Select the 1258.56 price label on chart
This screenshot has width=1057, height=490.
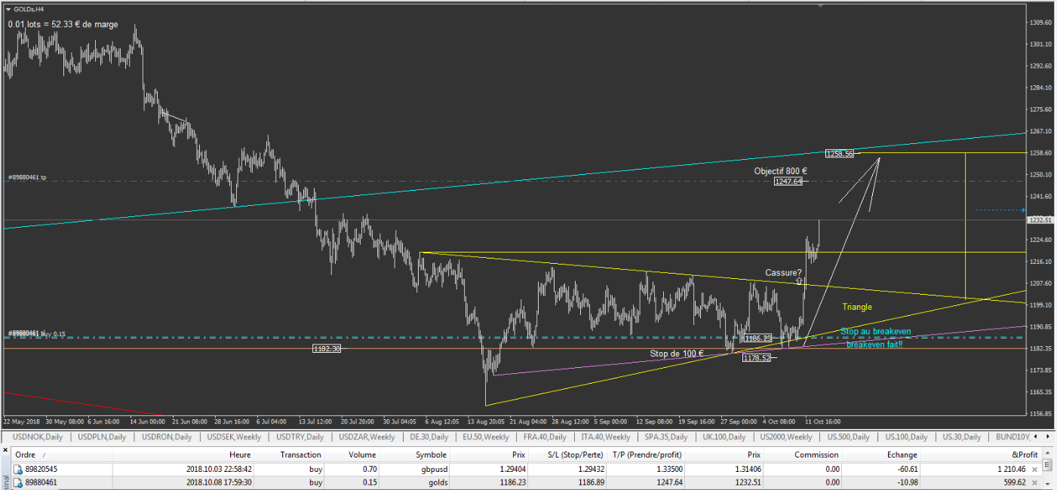click(840, 154)
